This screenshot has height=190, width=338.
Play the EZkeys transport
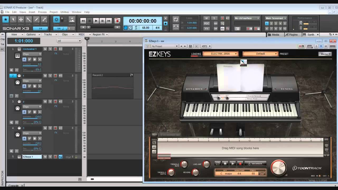pyautogui.click(x=233, y=164)
